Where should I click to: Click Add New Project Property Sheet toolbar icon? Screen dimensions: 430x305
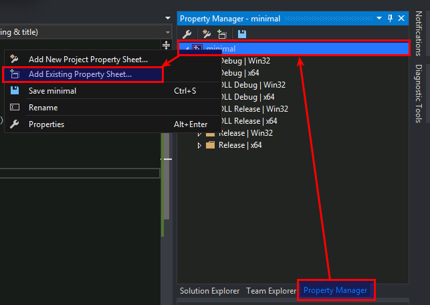click(206, 34)
